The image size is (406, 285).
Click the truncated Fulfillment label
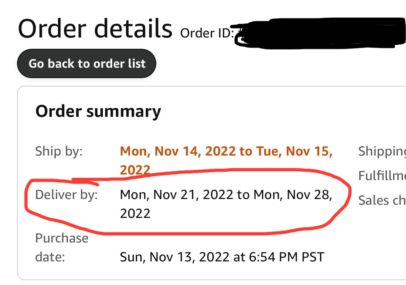[x=382, y=175]
